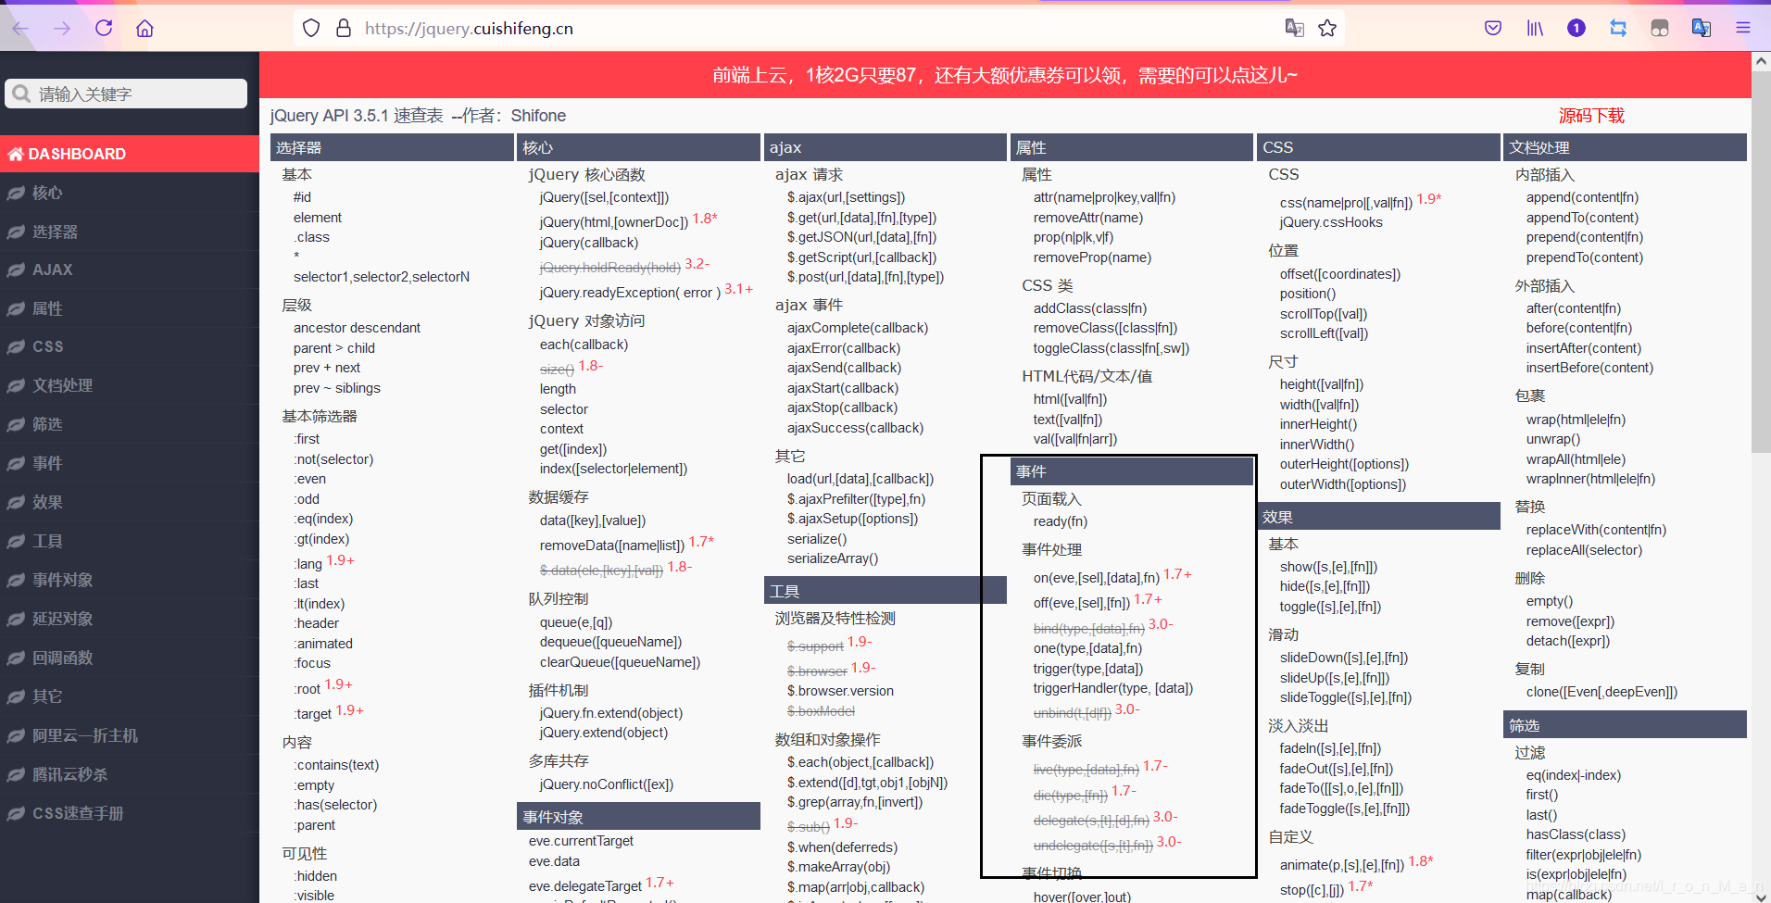Click the extension icon showing number 1

(1576, 28)
